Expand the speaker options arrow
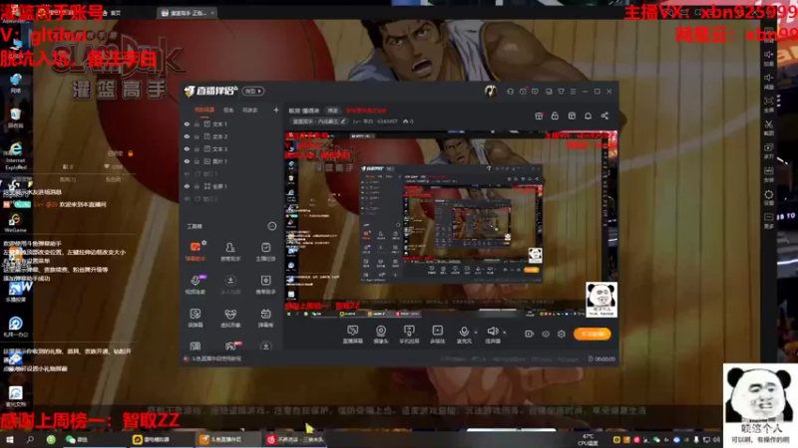 click(x=505, y=333)
